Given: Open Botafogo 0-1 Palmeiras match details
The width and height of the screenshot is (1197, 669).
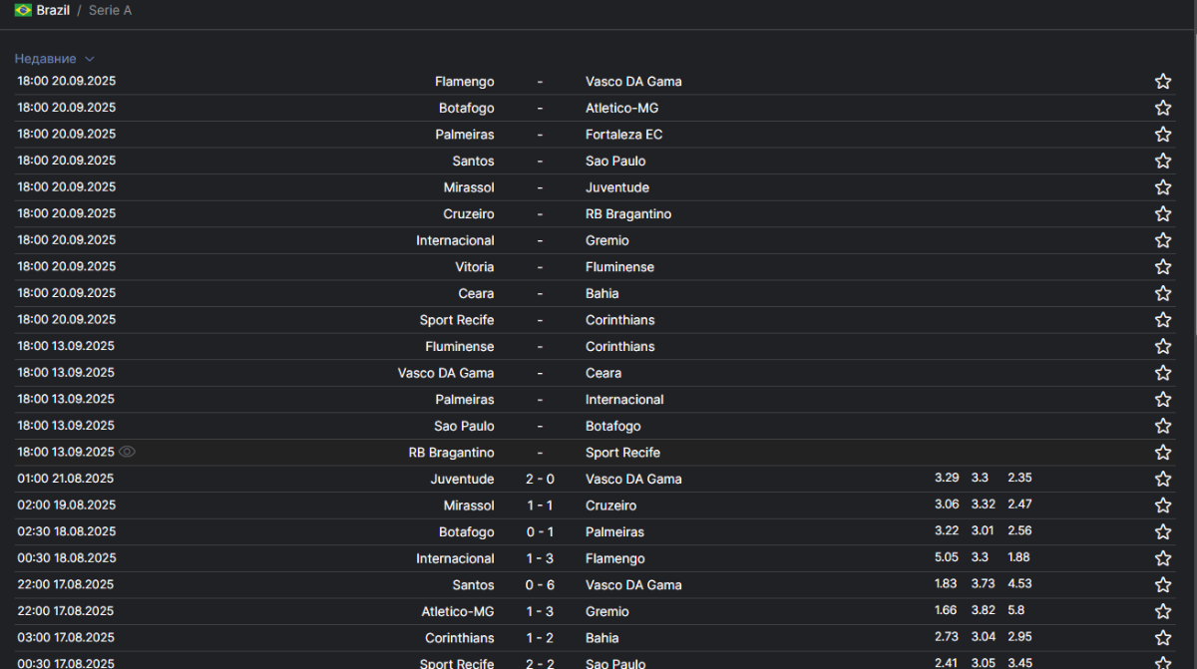Looking at the screenshot, I should [x=540, y=532].
